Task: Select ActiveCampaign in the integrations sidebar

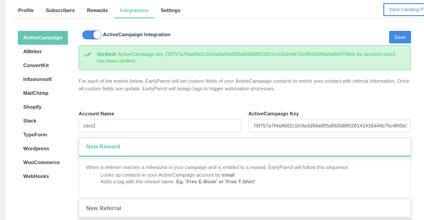Action: [x=43, y=38]
